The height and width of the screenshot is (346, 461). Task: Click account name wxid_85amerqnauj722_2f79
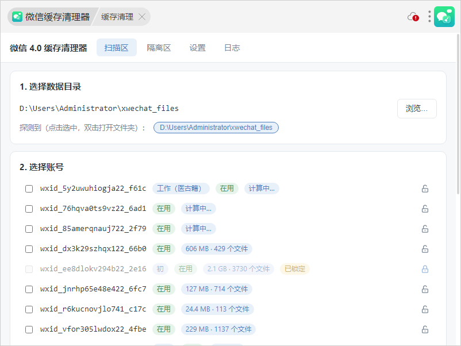[93, 229]
